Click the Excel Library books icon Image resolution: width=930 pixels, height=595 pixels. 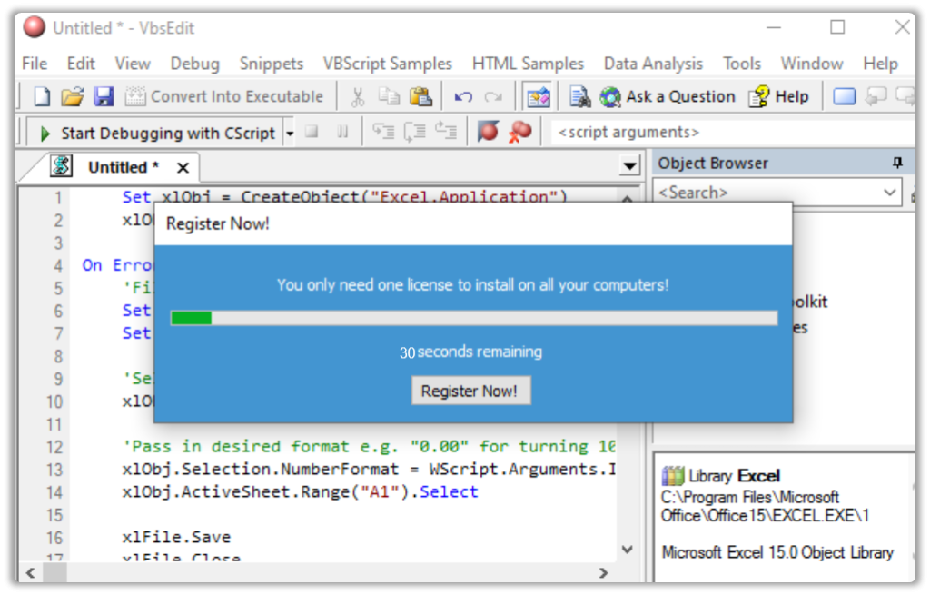coord(673,476)
